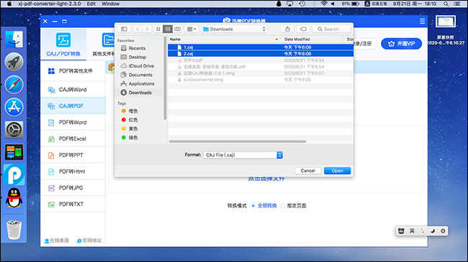Select PDF转JPG in left menu
This screenshot has width=468, height=262.
click(73, 188)
